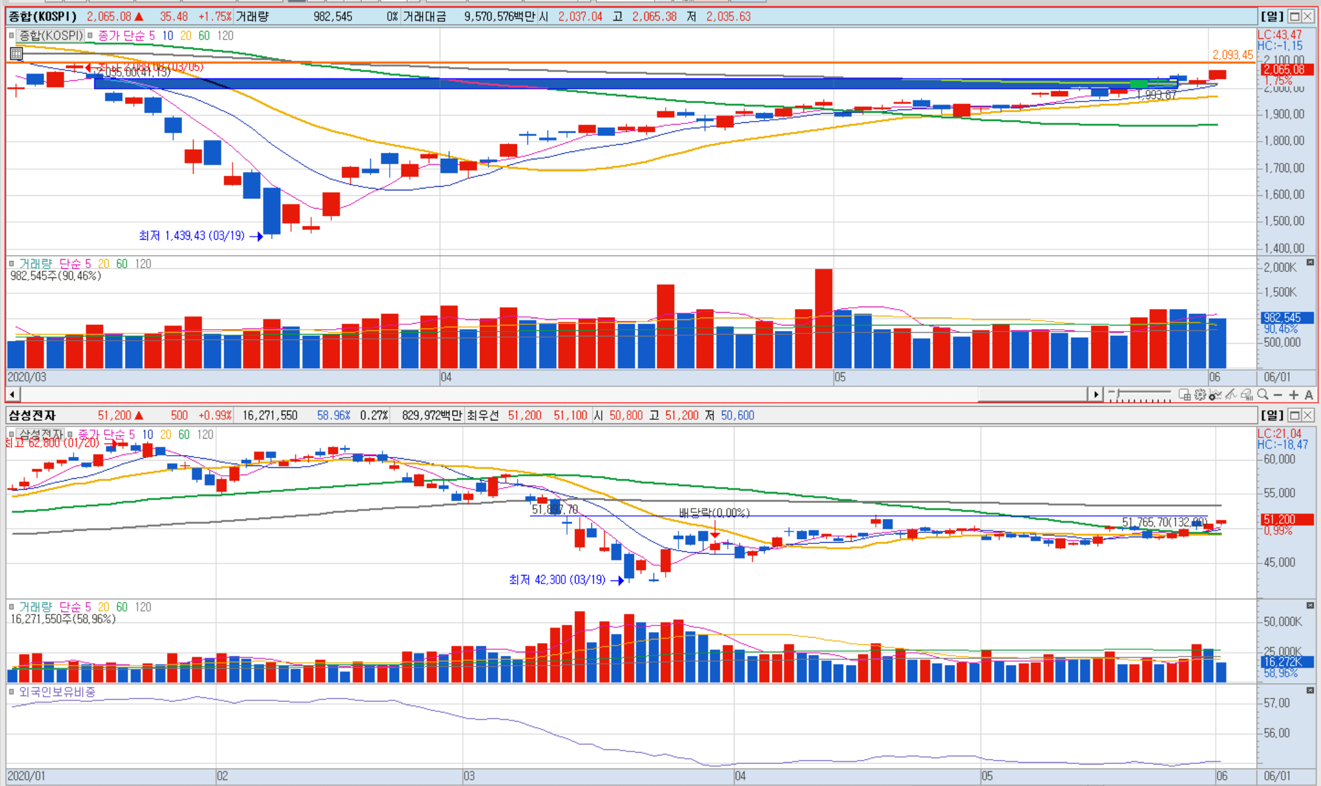Toggle KOSPI volume (거래량) indicator checkbox
Viewport: 1321px width, 786px height.
pos(11,264)
